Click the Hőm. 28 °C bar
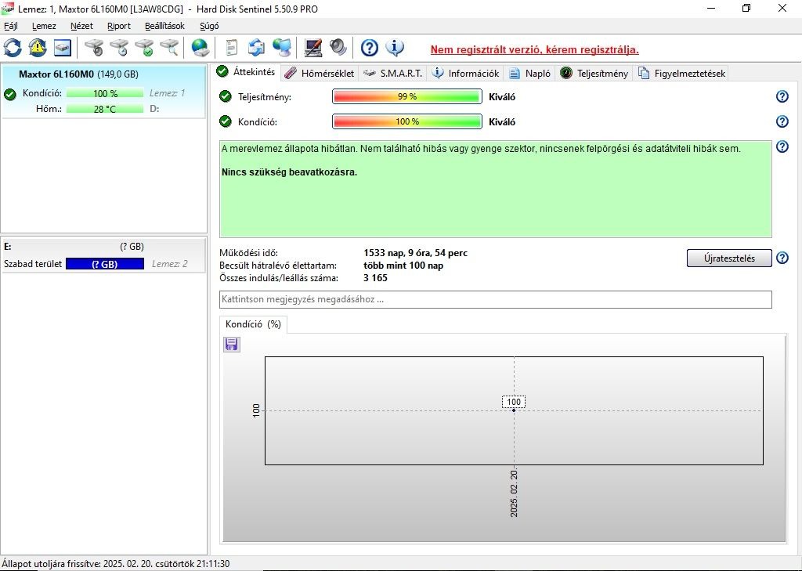 click(x=105, y=108)
